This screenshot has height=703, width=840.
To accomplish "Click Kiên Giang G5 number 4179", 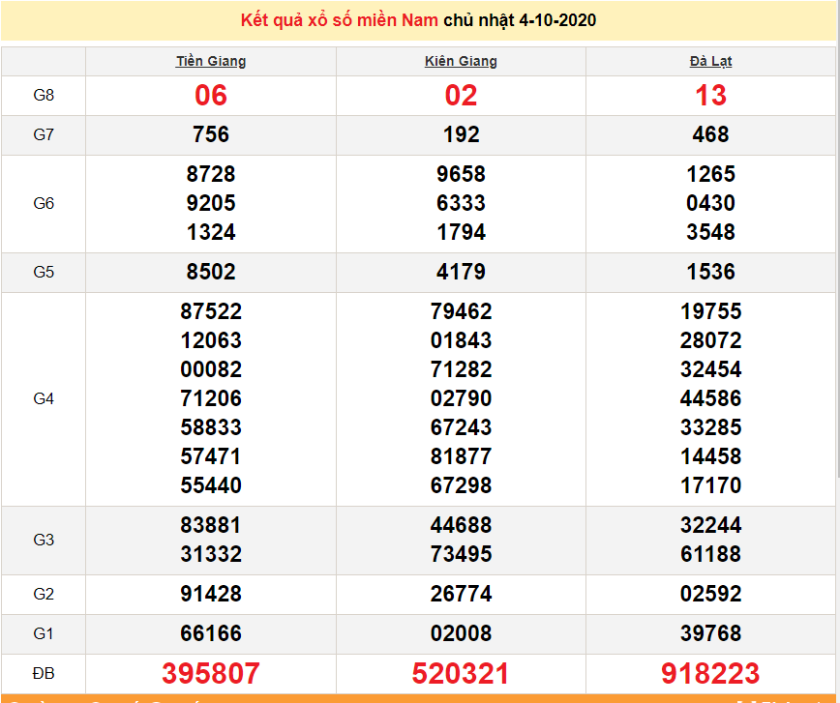I will [461, 272].
